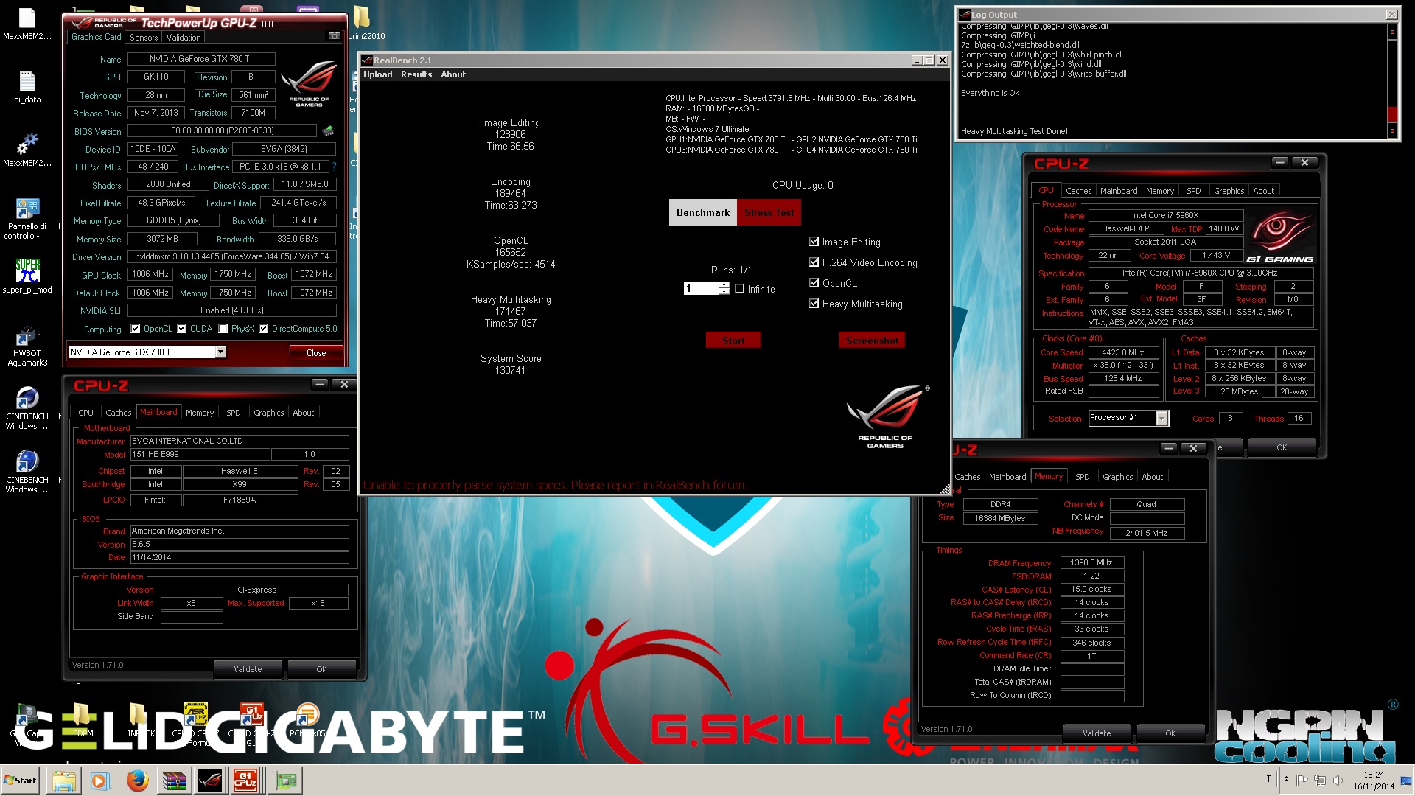Open Windows Start menu
The height and width of the screenshot is (796, 1415).
pos(21,781)
